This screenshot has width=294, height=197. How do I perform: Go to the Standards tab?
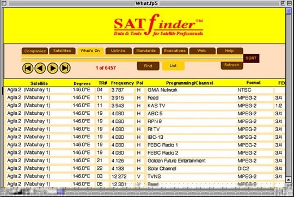[146, 51]
